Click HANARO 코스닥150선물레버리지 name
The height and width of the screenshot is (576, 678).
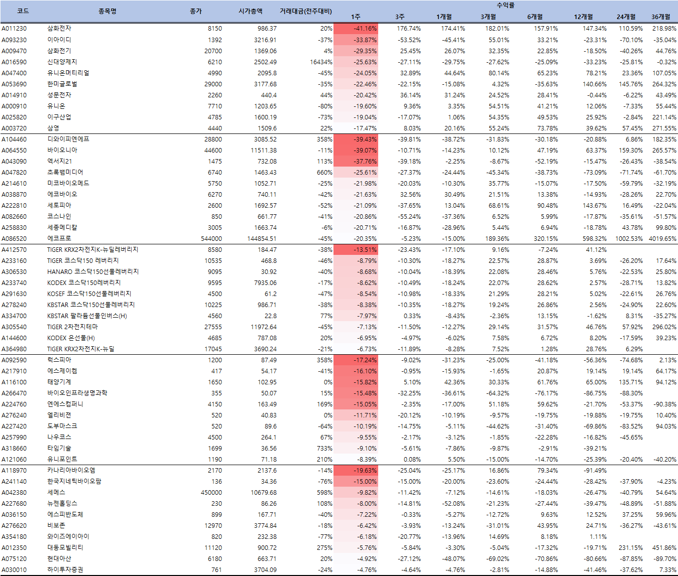coord(93,271)
